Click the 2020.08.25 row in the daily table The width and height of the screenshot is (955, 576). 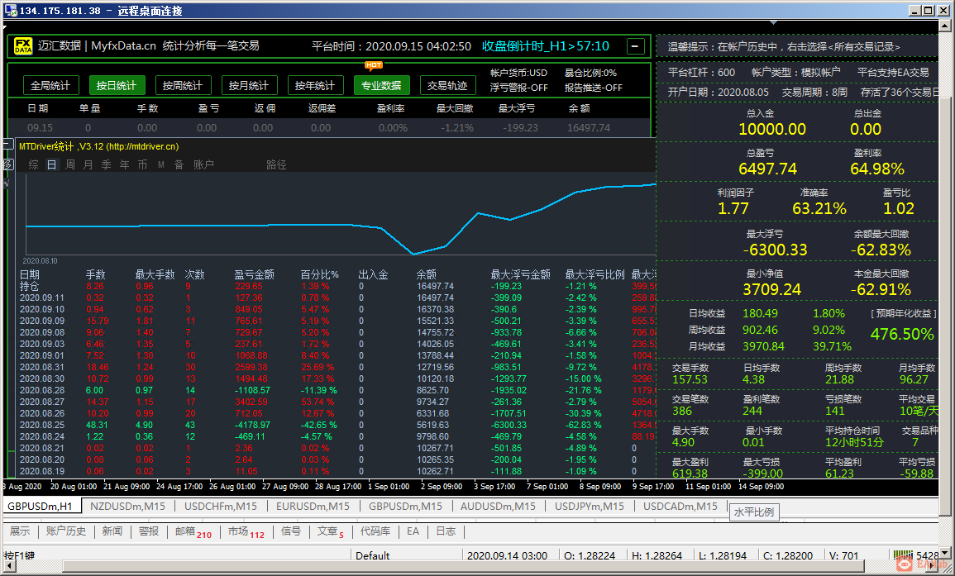(x=337, y=425)
